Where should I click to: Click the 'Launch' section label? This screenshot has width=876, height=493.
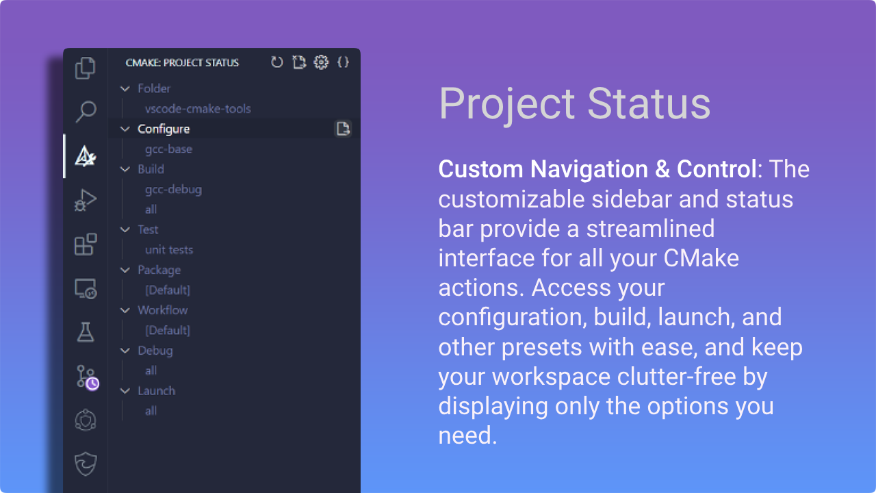click(156, 391)
